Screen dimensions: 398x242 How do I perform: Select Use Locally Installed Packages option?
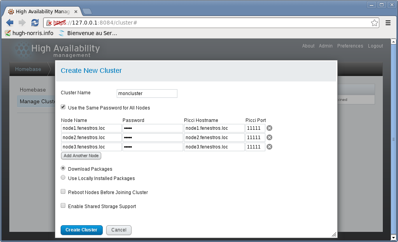(x=63, y=178)
